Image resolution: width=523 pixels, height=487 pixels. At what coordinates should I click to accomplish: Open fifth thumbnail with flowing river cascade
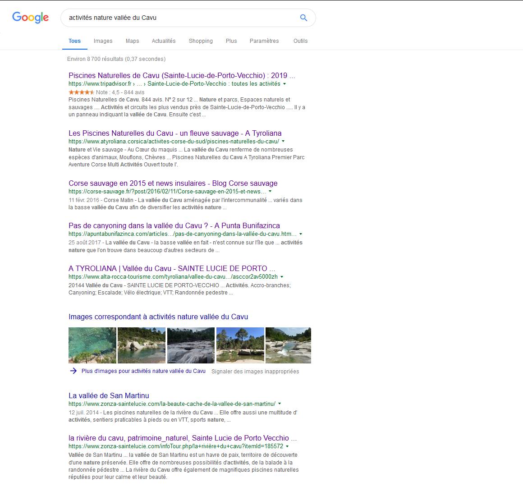(x=288, y=345)
